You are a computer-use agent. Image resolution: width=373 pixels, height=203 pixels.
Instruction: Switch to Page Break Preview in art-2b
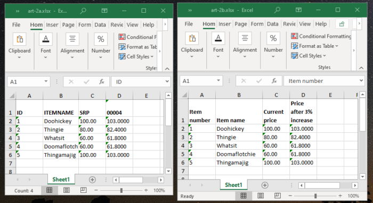278,196
